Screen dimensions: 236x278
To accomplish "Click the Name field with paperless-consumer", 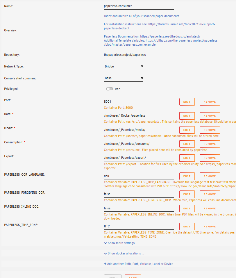I will coord(139,6).
